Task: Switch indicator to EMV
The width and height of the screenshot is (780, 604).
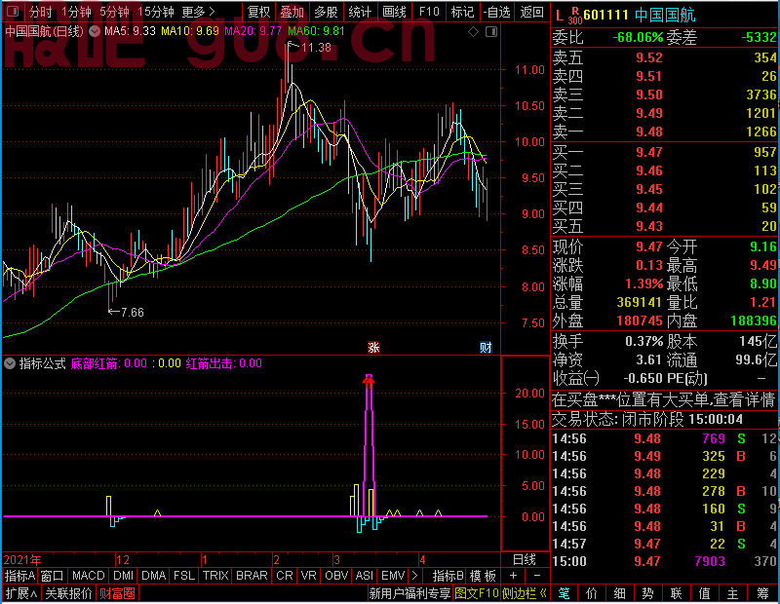Action: click(x=393, y=576)
